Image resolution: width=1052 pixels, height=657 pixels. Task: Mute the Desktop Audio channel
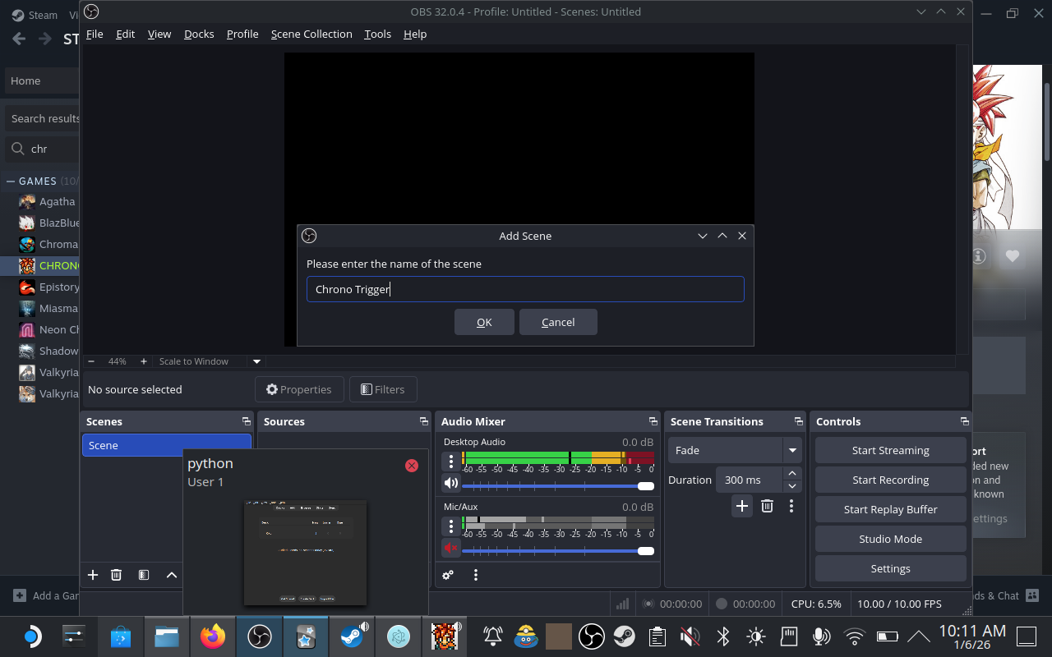[450, 483]
